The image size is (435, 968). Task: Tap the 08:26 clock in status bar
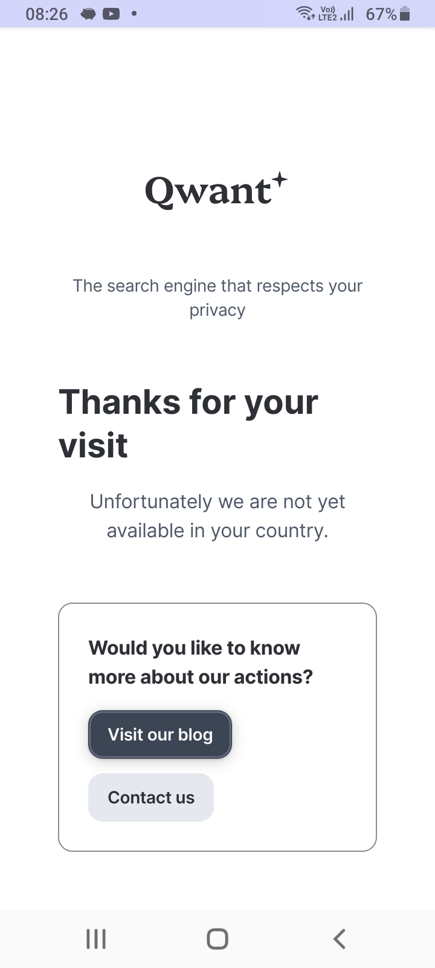pos(47,14)
